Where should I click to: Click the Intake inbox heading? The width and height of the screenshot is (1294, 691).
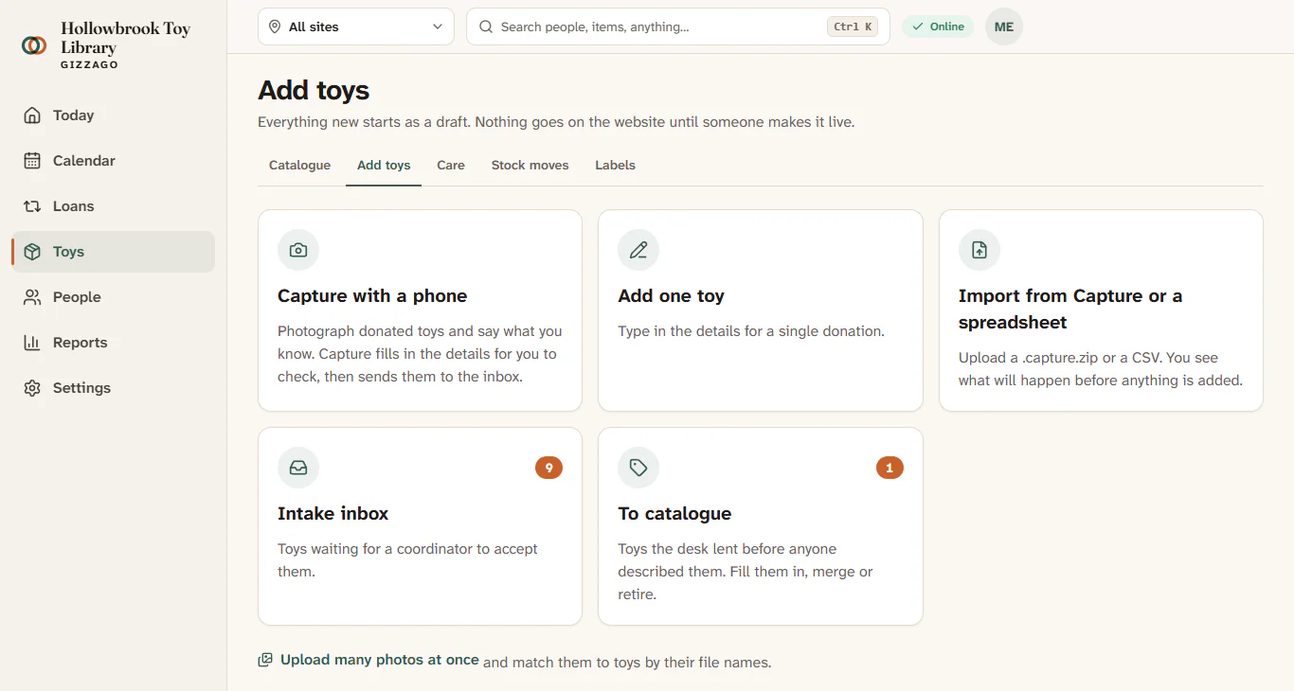pyautogui.click(x=333, y=514)
